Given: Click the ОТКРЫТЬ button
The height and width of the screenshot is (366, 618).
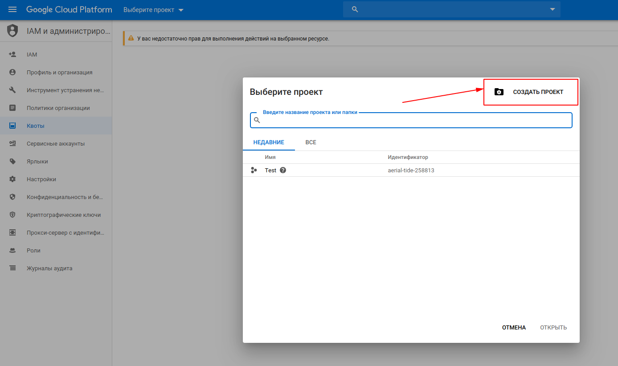Looking at the screenshot, I should pos(553,327).
